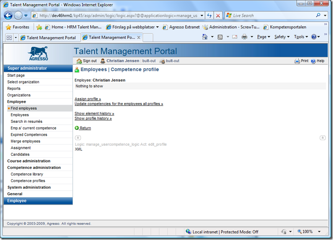333x240 pixels.
Task: Click the Agresso bull logo
Action: pyautogui.click(x=38, y=53)
